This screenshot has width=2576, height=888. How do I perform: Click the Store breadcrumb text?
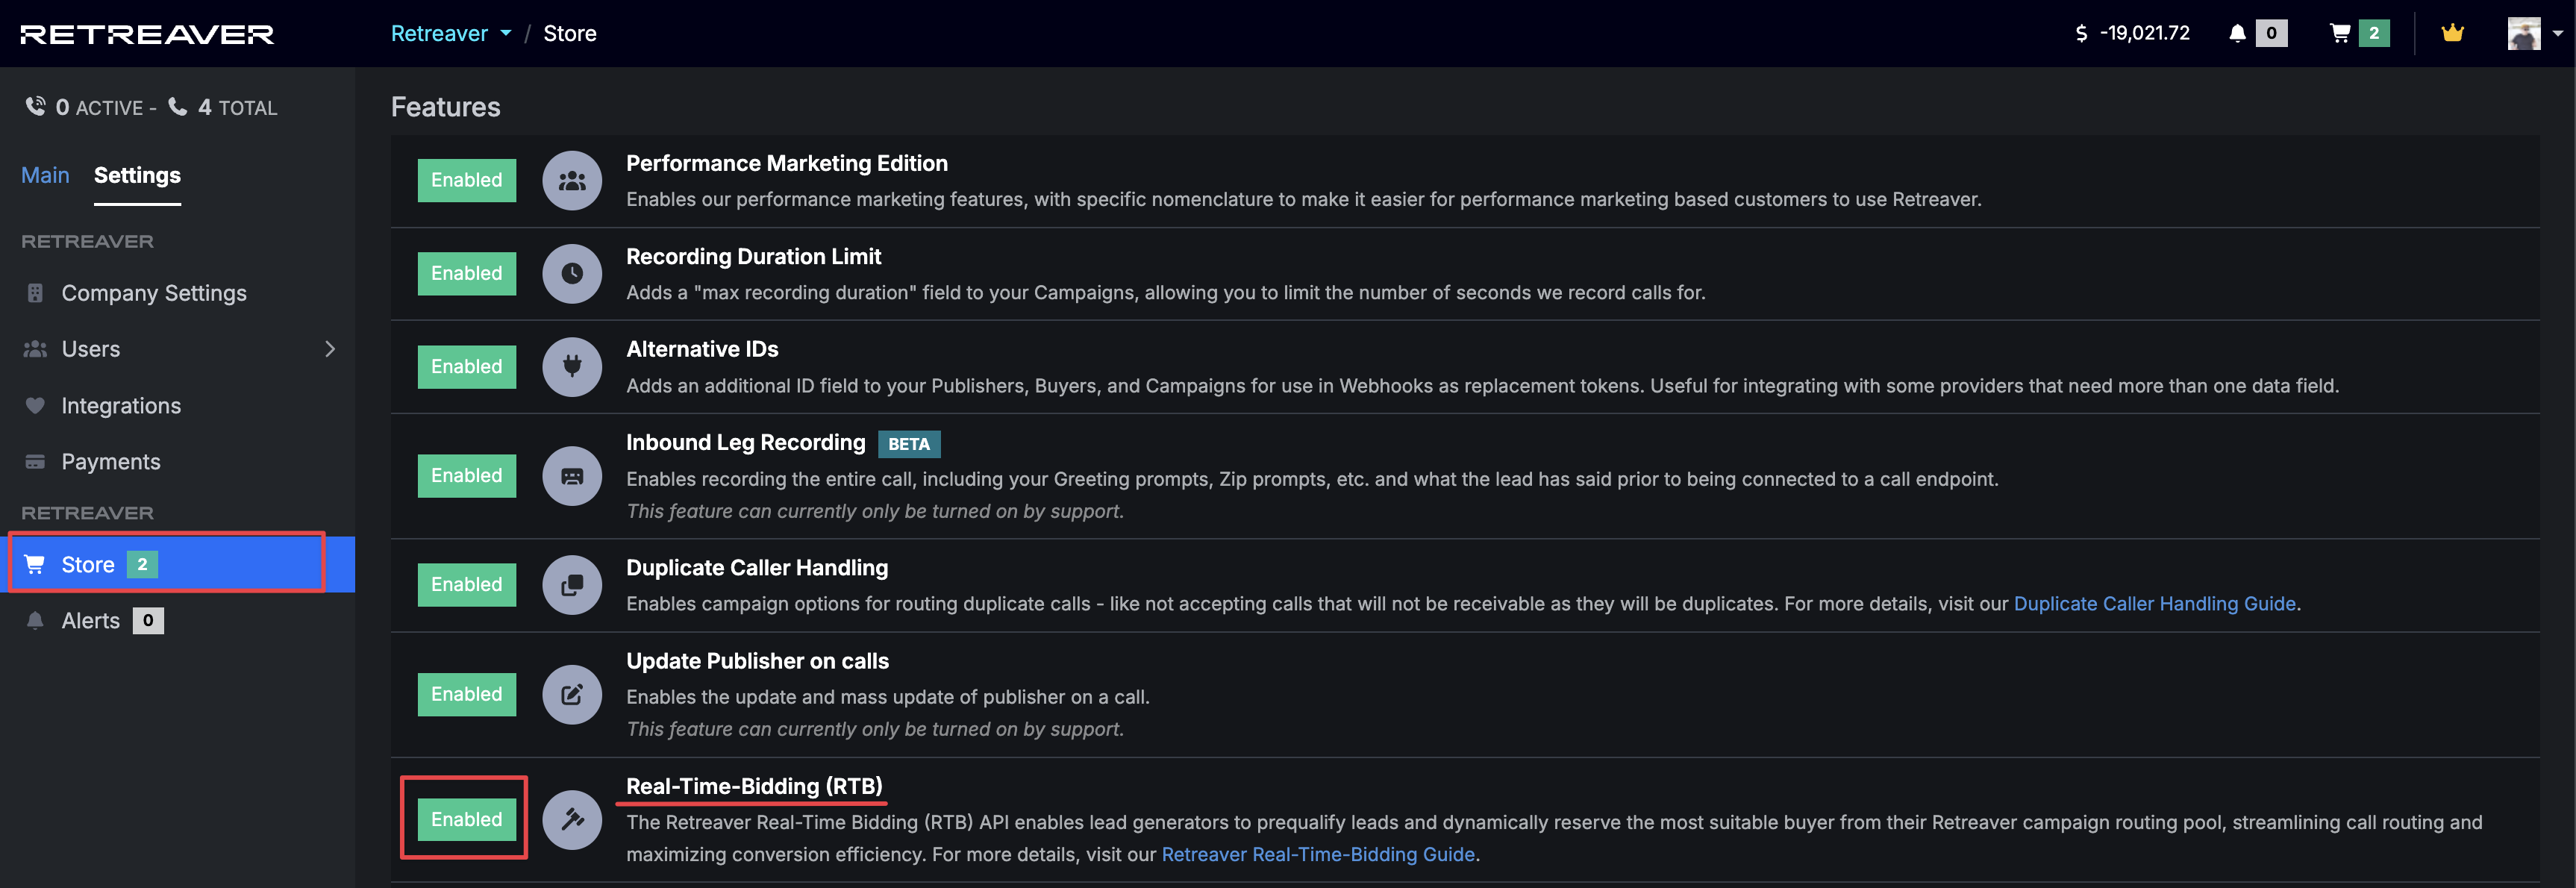(570, 34)
